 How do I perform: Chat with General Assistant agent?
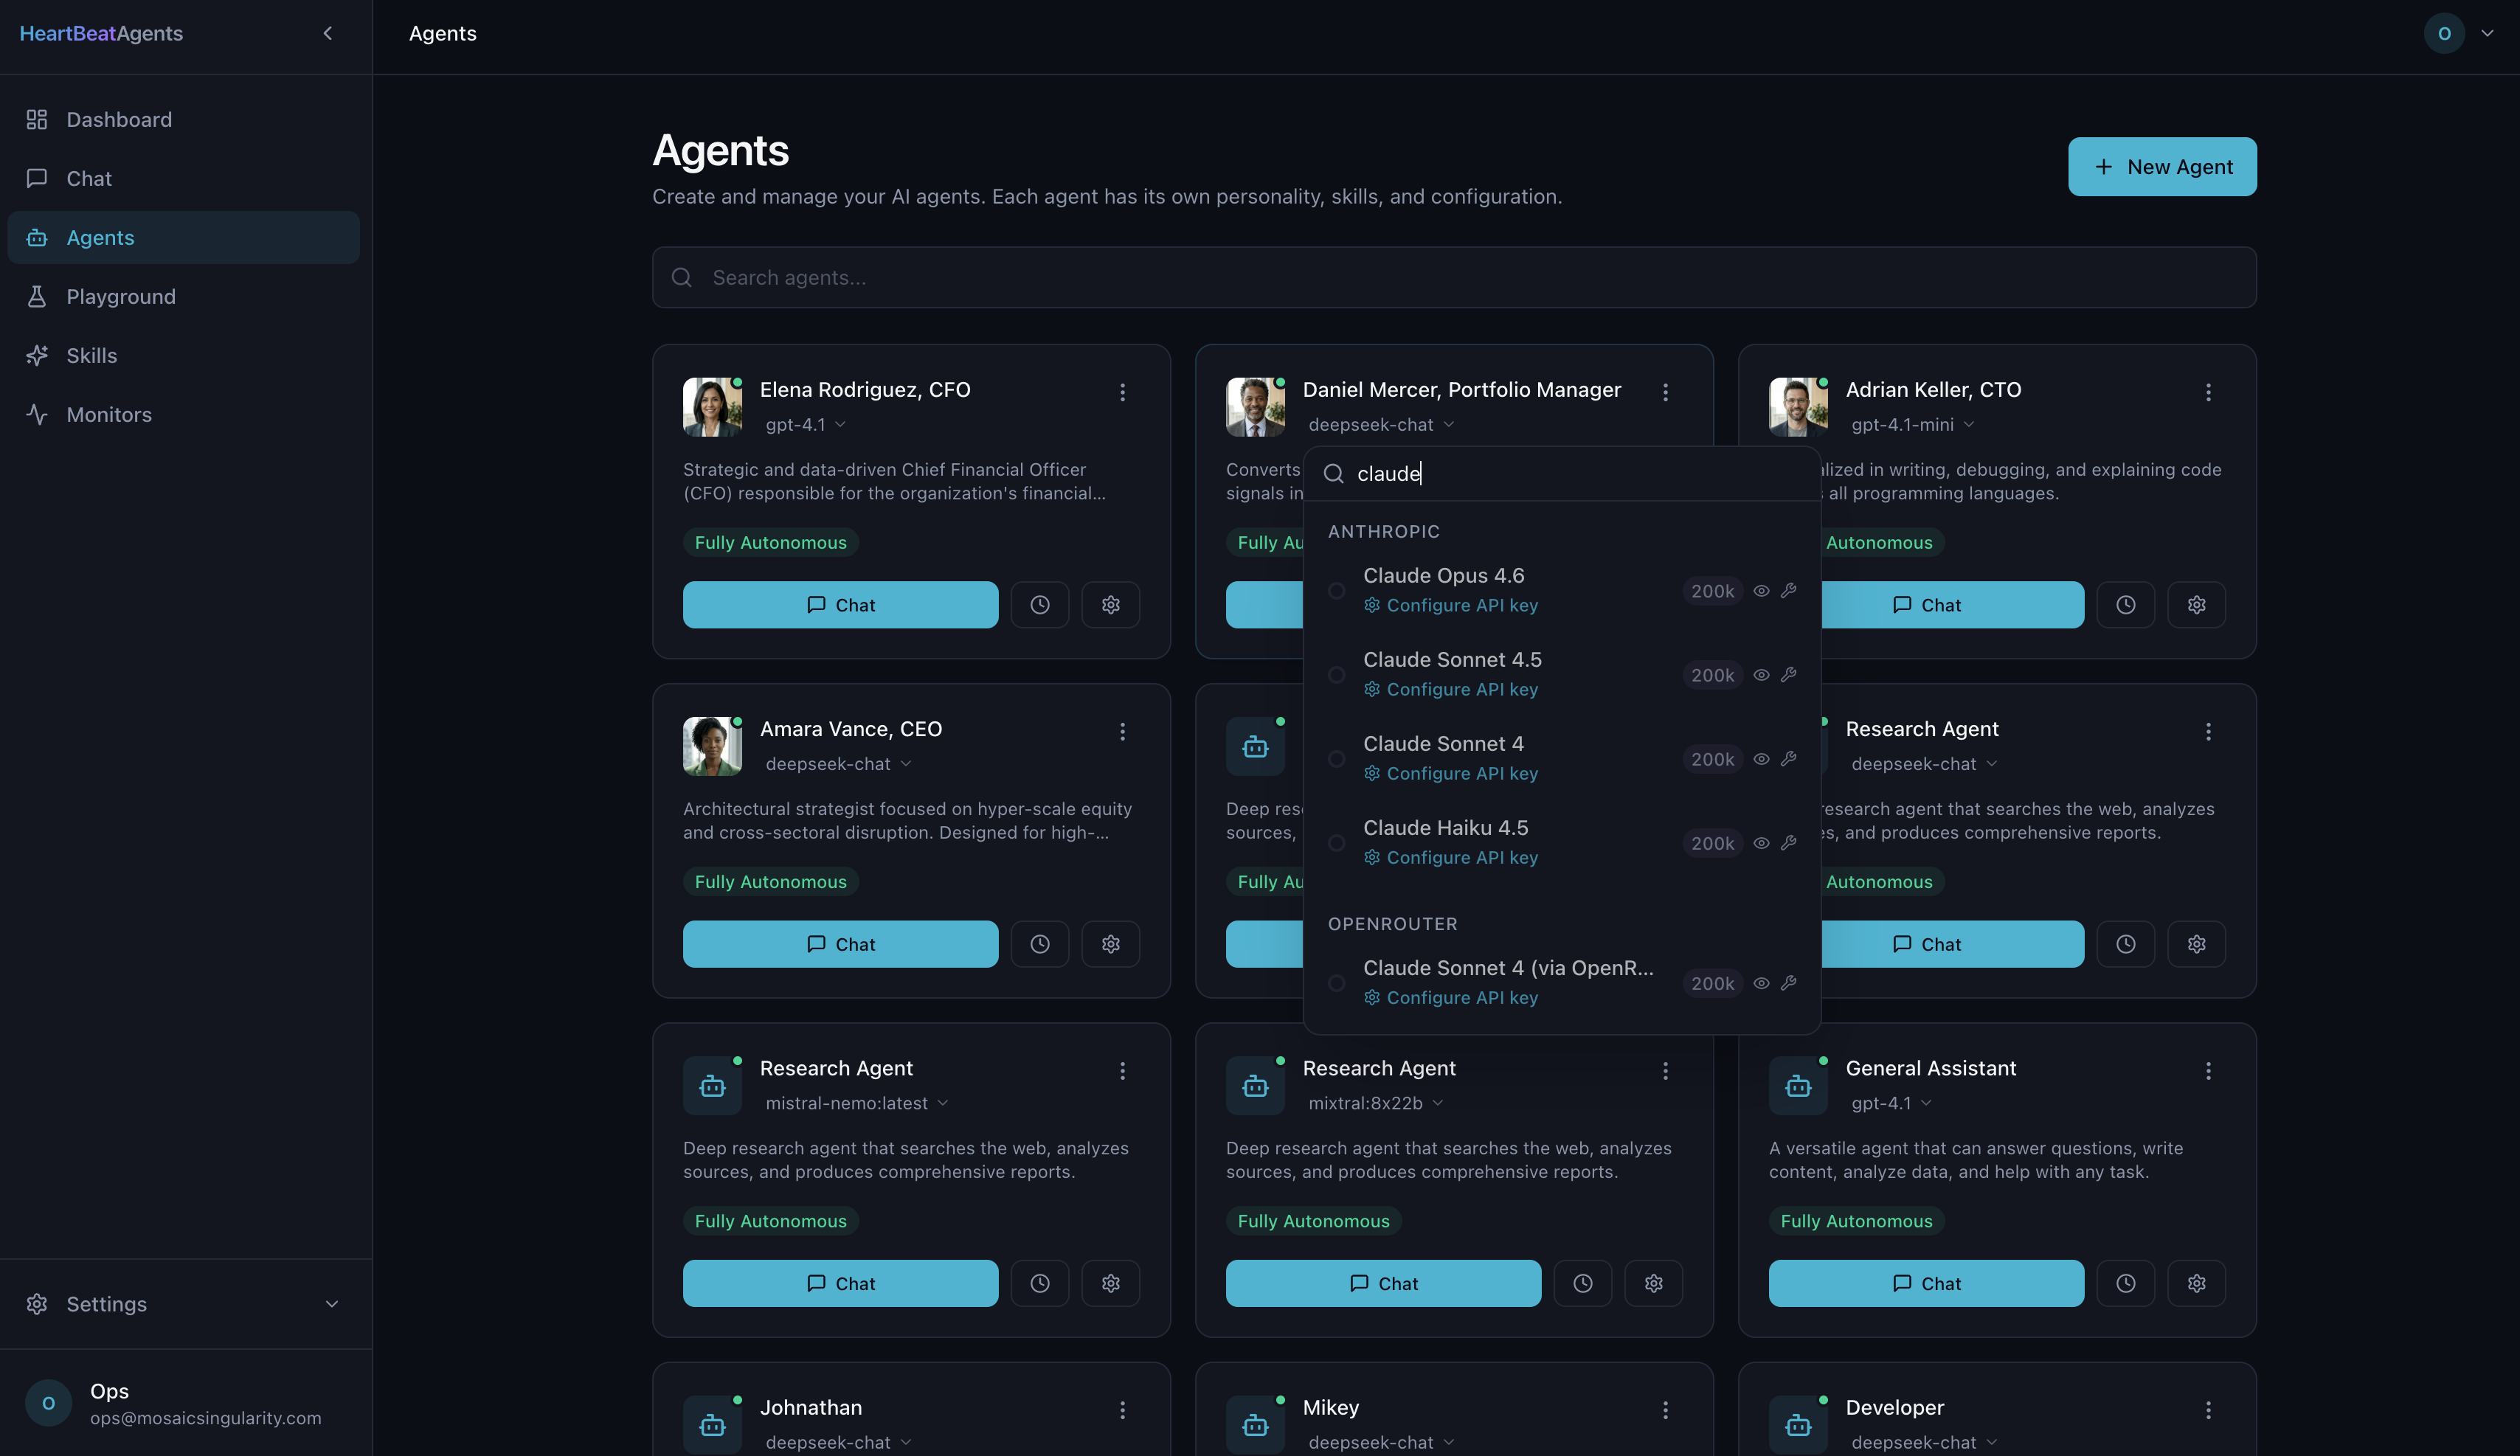[x=1926, y=1283]
